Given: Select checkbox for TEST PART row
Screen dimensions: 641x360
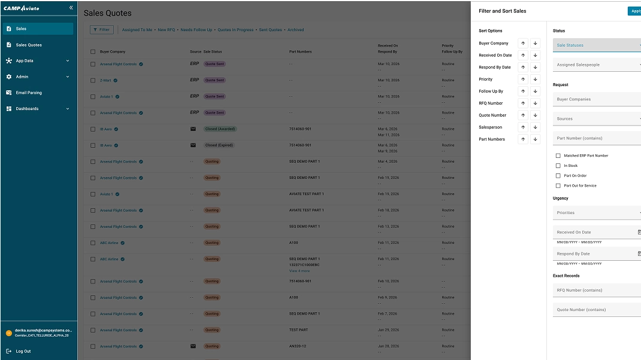Looking at the screenshot, I should point(93,330).
